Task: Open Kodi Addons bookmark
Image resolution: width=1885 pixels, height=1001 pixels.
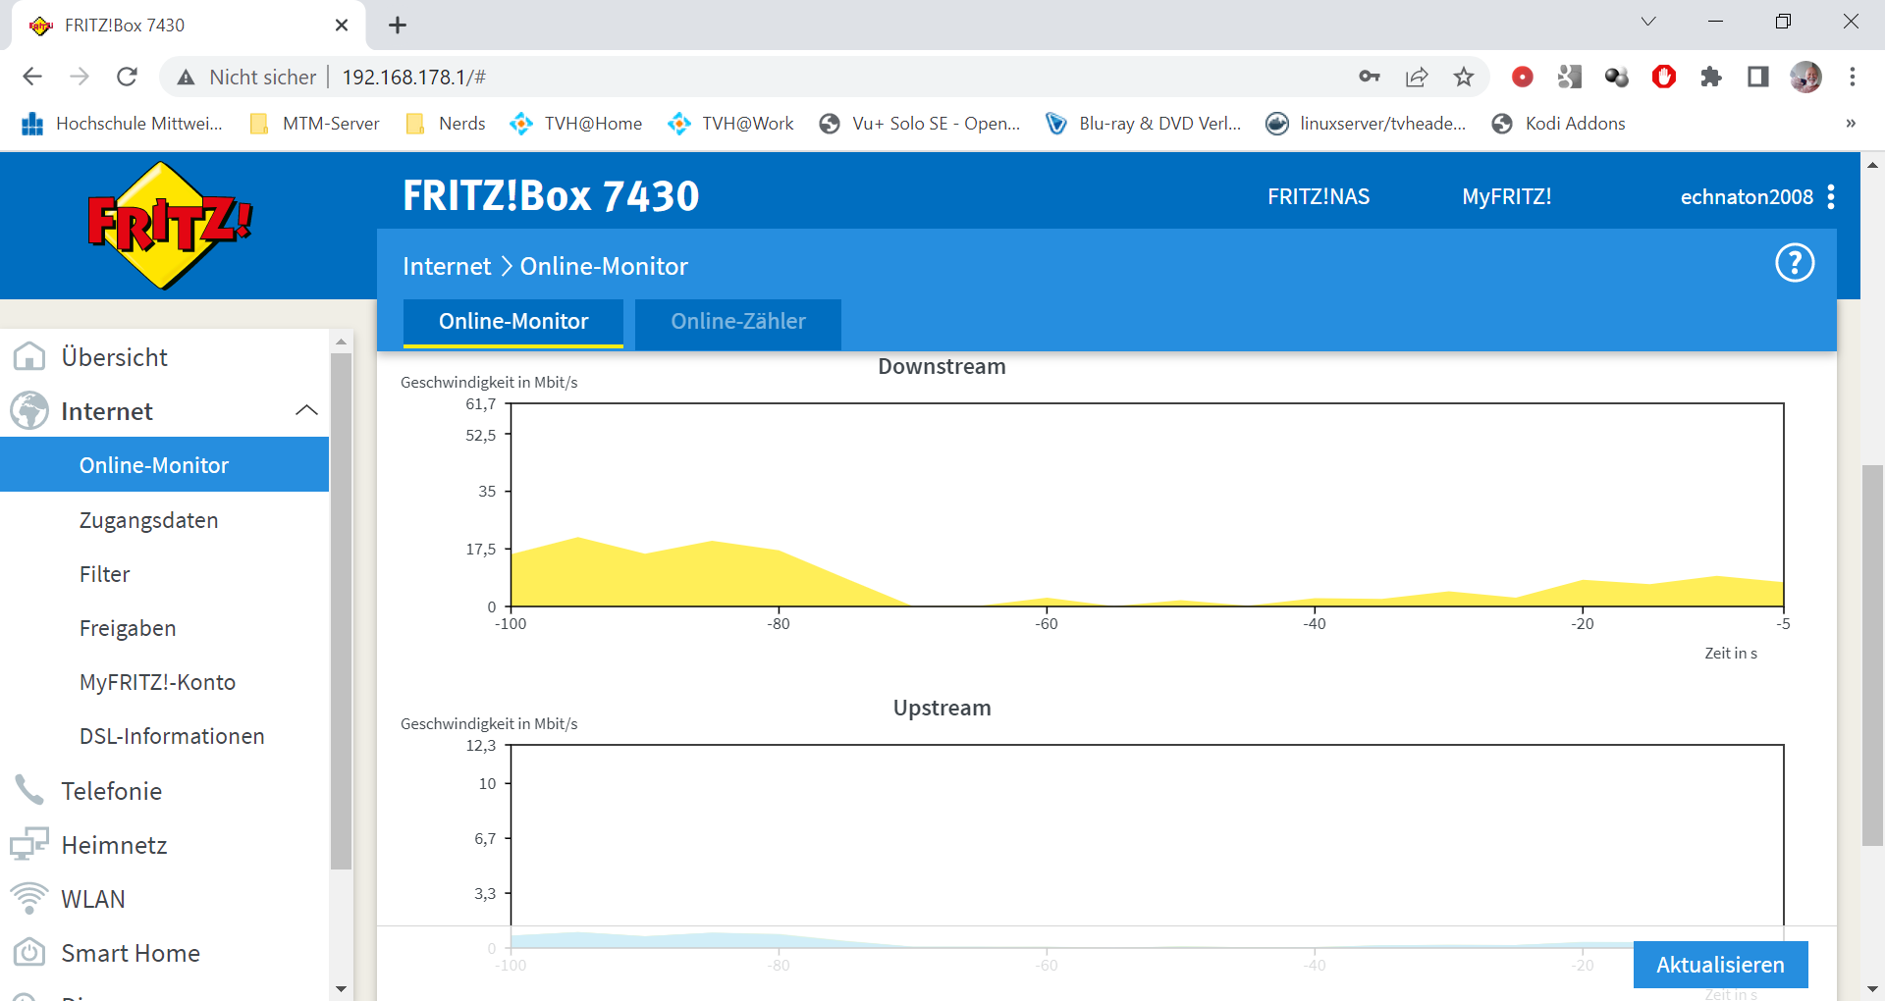Action: [x=1559, y=124]
